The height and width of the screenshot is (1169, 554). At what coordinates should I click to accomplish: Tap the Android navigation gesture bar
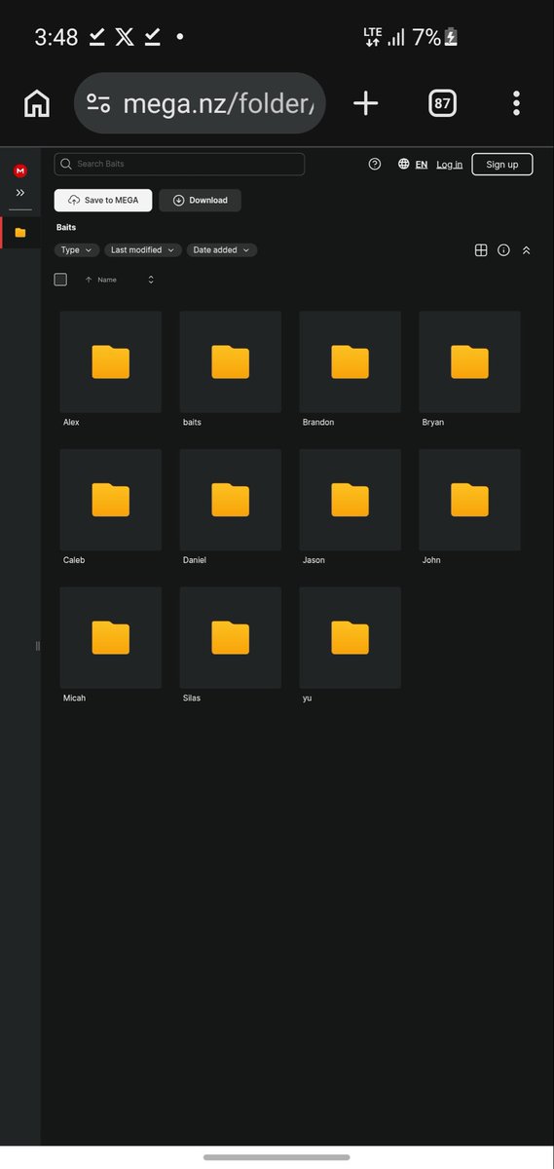(x=277, y=1157)
